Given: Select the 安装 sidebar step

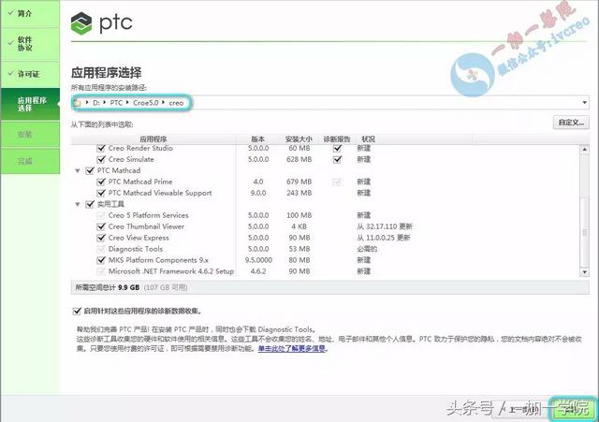Looking at the screenshot, I should pos(30,135).
